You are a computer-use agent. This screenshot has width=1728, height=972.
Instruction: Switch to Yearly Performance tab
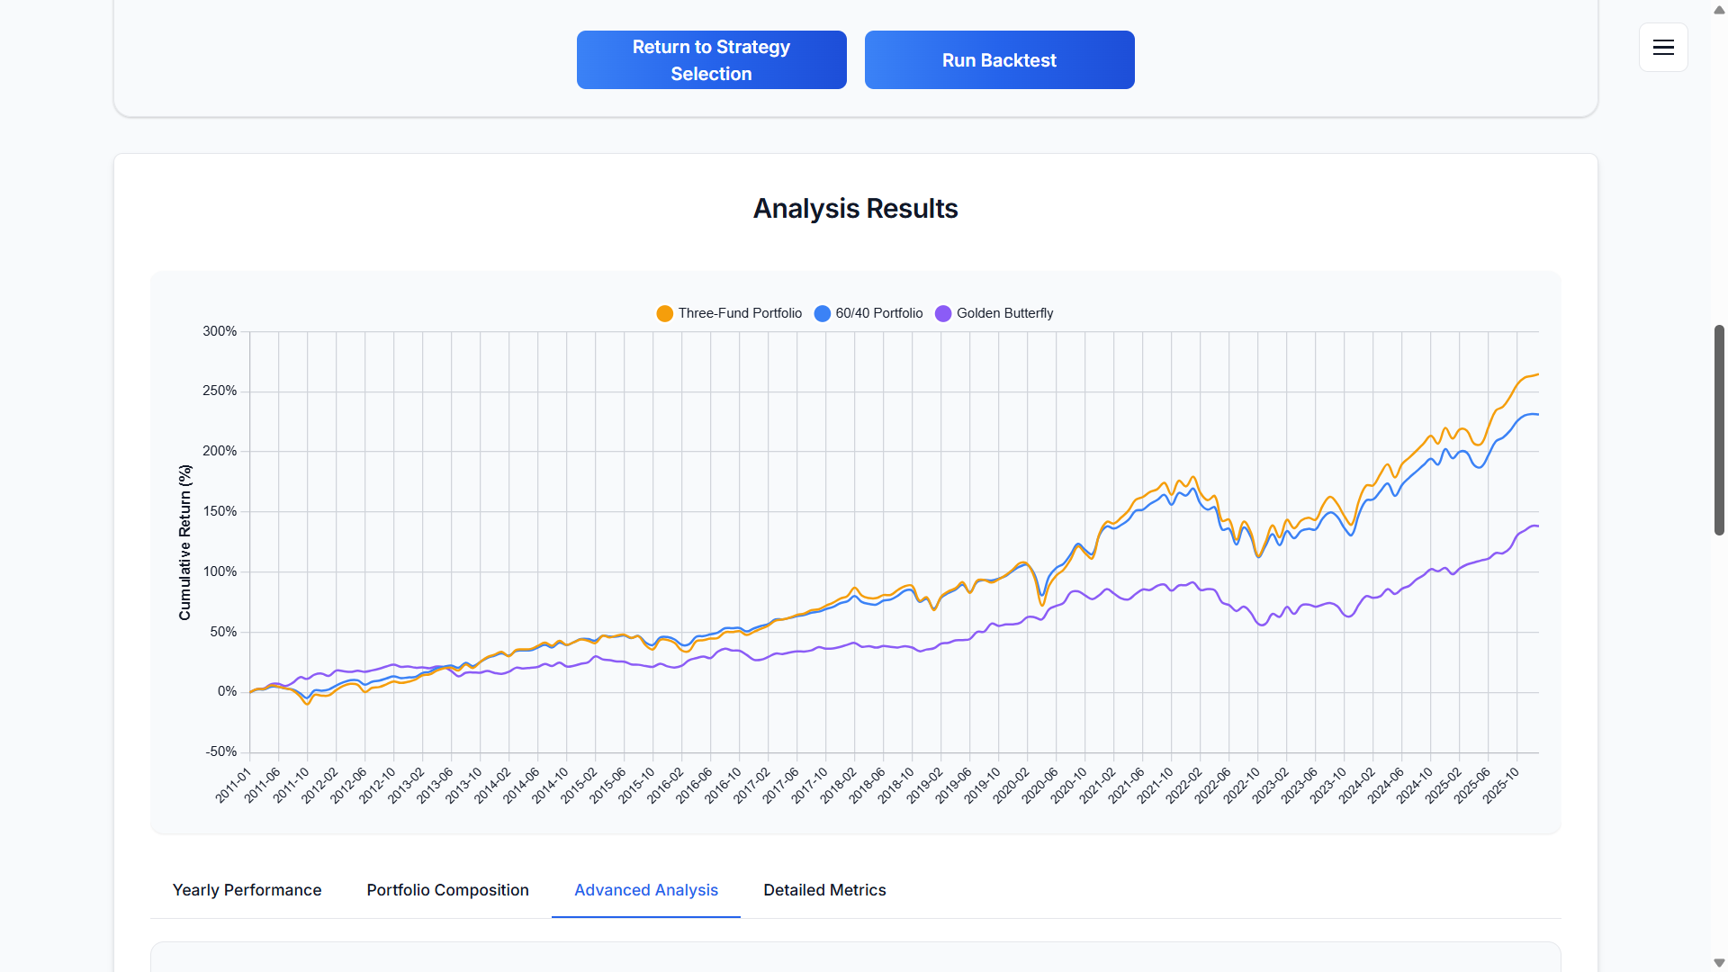pos(247,890)
